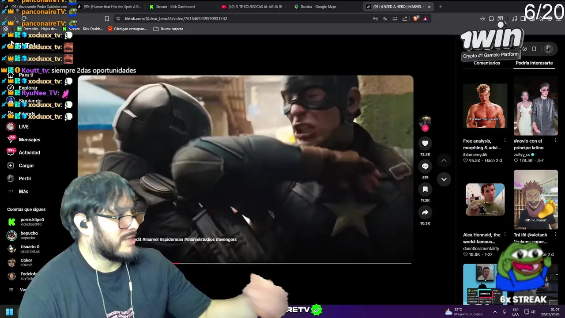Screen dimensions: 565x318
Task: Click the #marvel hashtag in caption
Action: [x=150, y=239]
